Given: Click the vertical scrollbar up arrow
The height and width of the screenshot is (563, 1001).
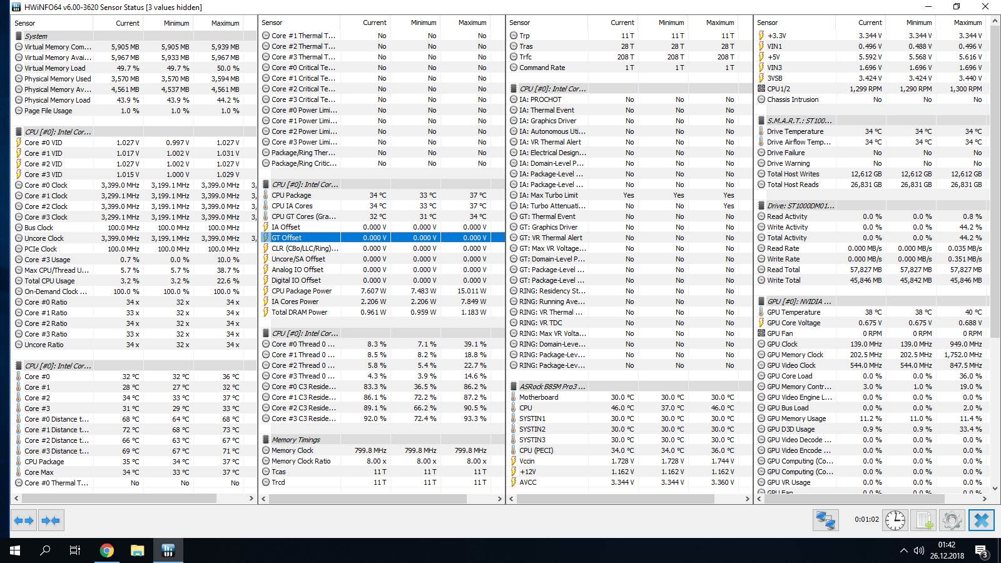Looking at the screenshot, I should [x=995, y=21].
